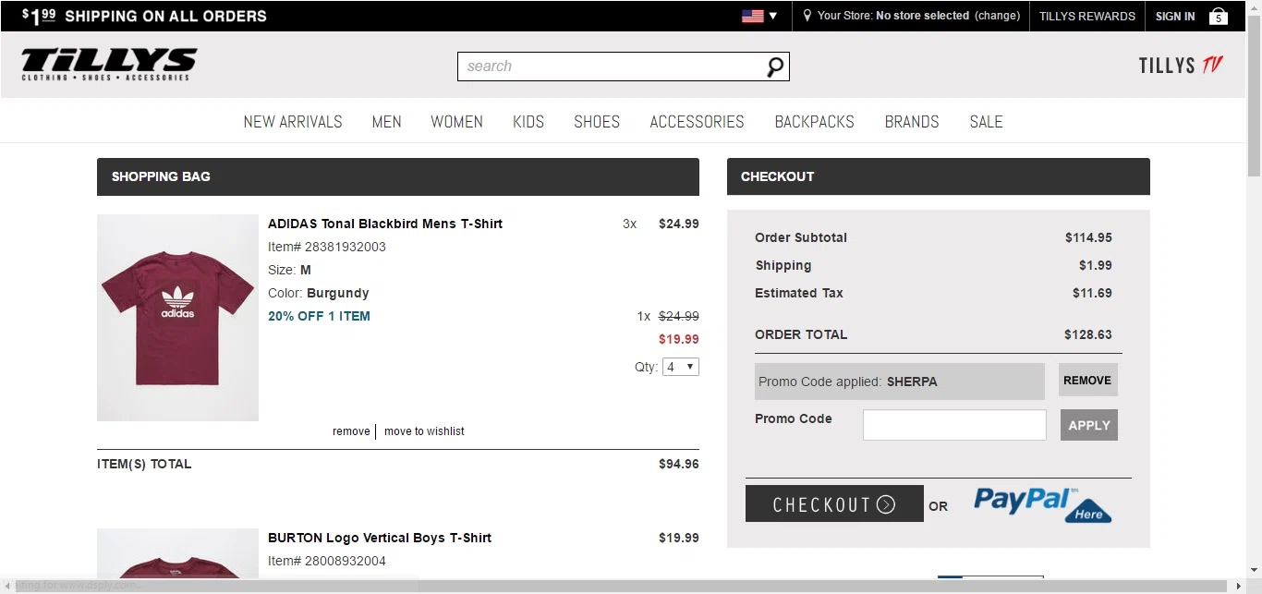Click the BURTON shirt thumbnail

click(177, 552)
